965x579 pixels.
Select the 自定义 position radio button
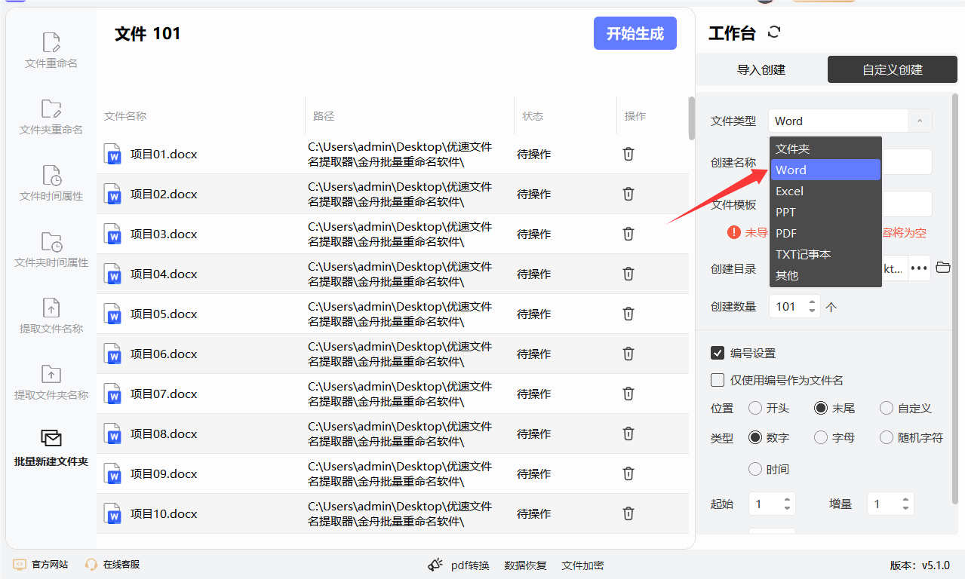click(887, 408)
